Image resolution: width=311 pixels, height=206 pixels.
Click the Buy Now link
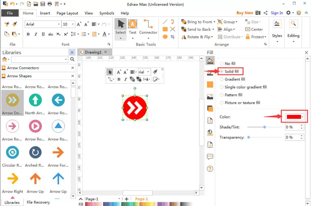tap(244, 13)
